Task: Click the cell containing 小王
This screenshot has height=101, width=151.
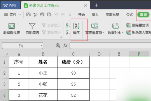Action: coord(43,73)
